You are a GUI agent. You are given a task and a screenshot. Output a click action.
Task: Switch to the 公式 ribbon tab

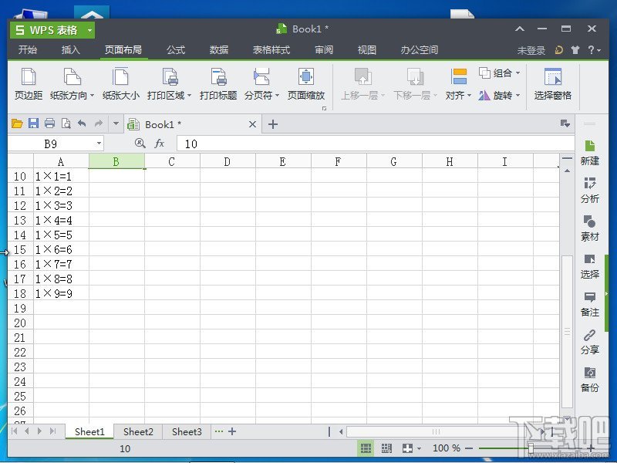[175, 49]
